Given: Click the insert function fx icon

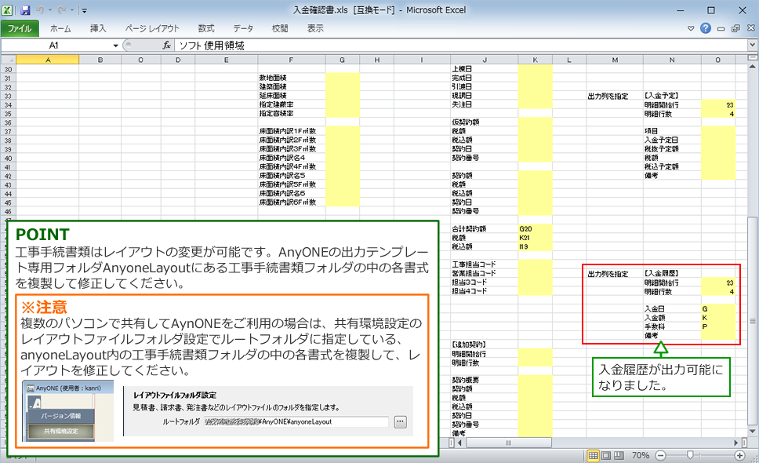Looking at the screenshot, I should pos(166,46).
